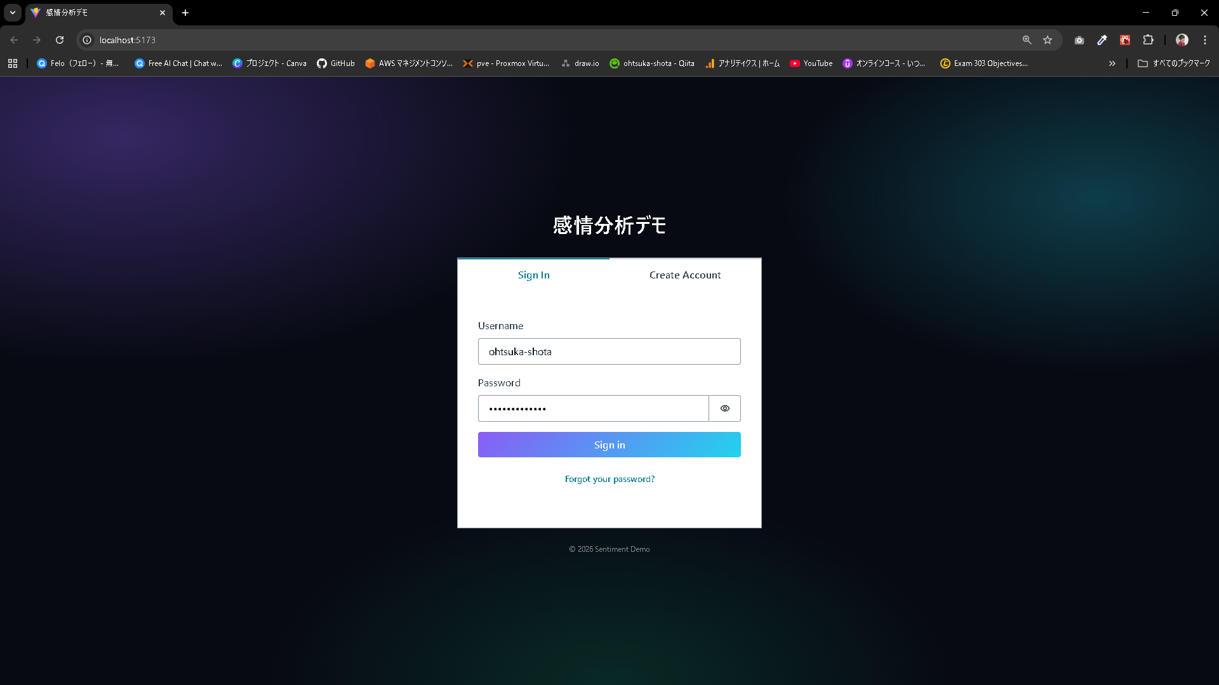
Task: Open the Chrome profile avatar
Action: coord(1182,40)
